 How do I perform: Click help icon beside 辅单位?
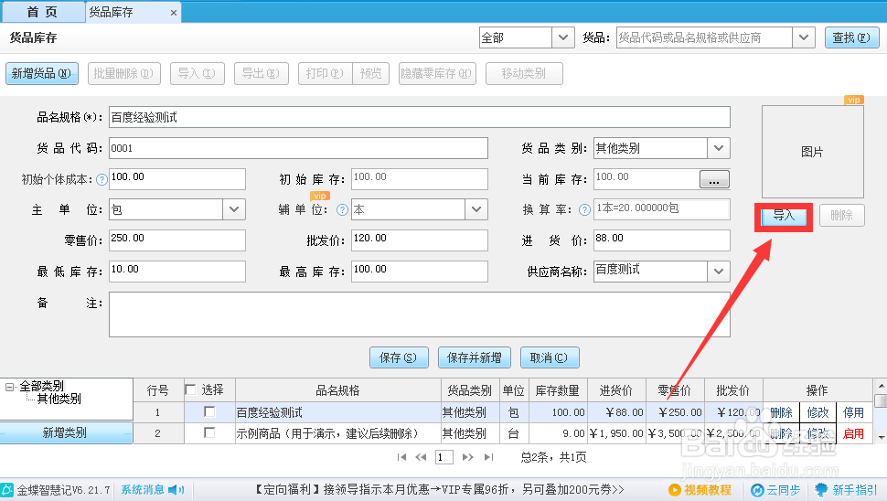[342, 209]
